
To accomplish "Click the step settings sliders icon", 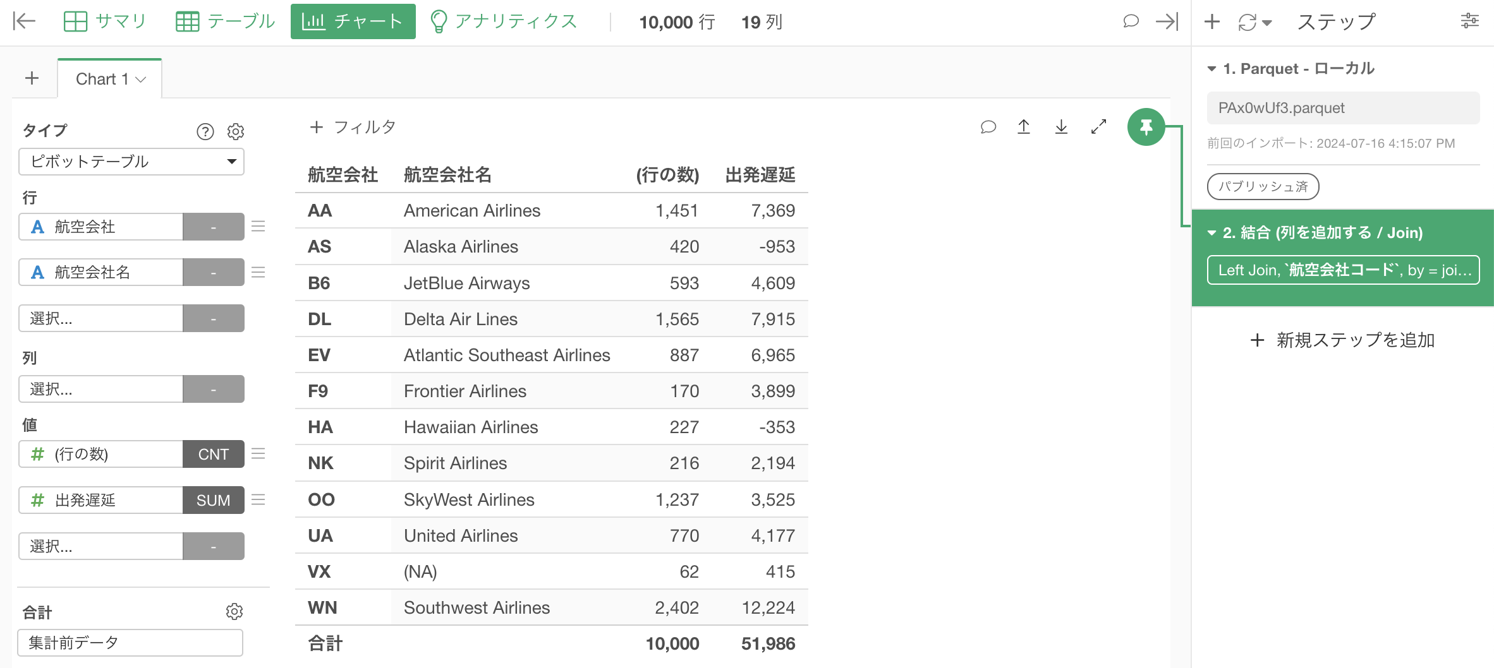I will 1470,21.
